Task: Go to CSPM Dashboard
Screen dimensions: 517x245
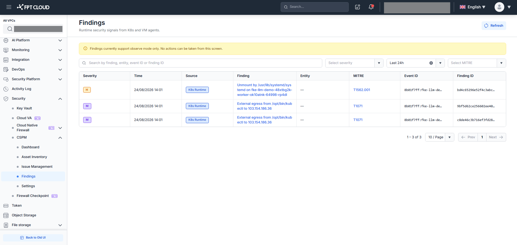Action: coord(31,147)
